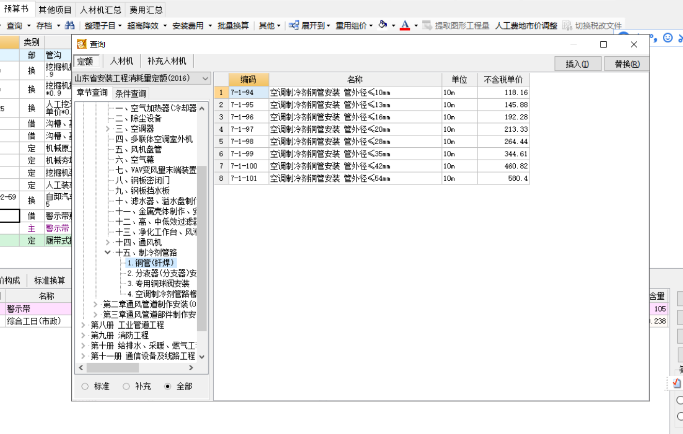The width and height of the screenshot is (683, 434).
Task: Click the binoculars find icon in toolbar
Action: coord(70,25)
